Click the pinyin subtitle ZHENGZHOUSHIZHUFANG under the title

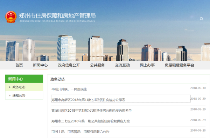[57, 21]
